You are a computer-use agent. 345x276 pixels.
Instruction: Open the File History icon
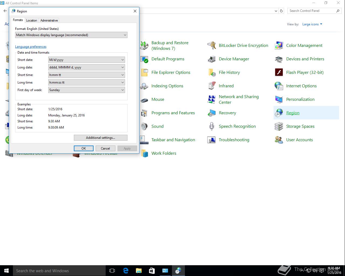[212, 73]
